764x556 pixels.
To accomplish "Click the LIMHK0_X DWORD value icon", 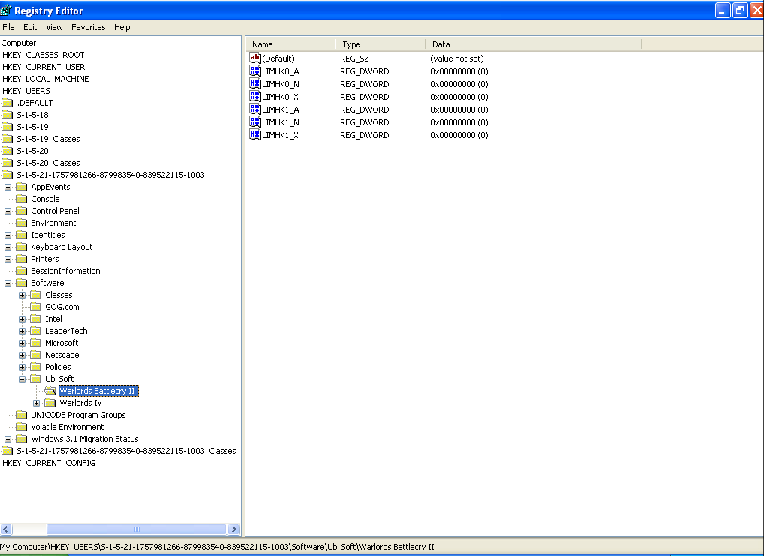I will tap(255, 97).
